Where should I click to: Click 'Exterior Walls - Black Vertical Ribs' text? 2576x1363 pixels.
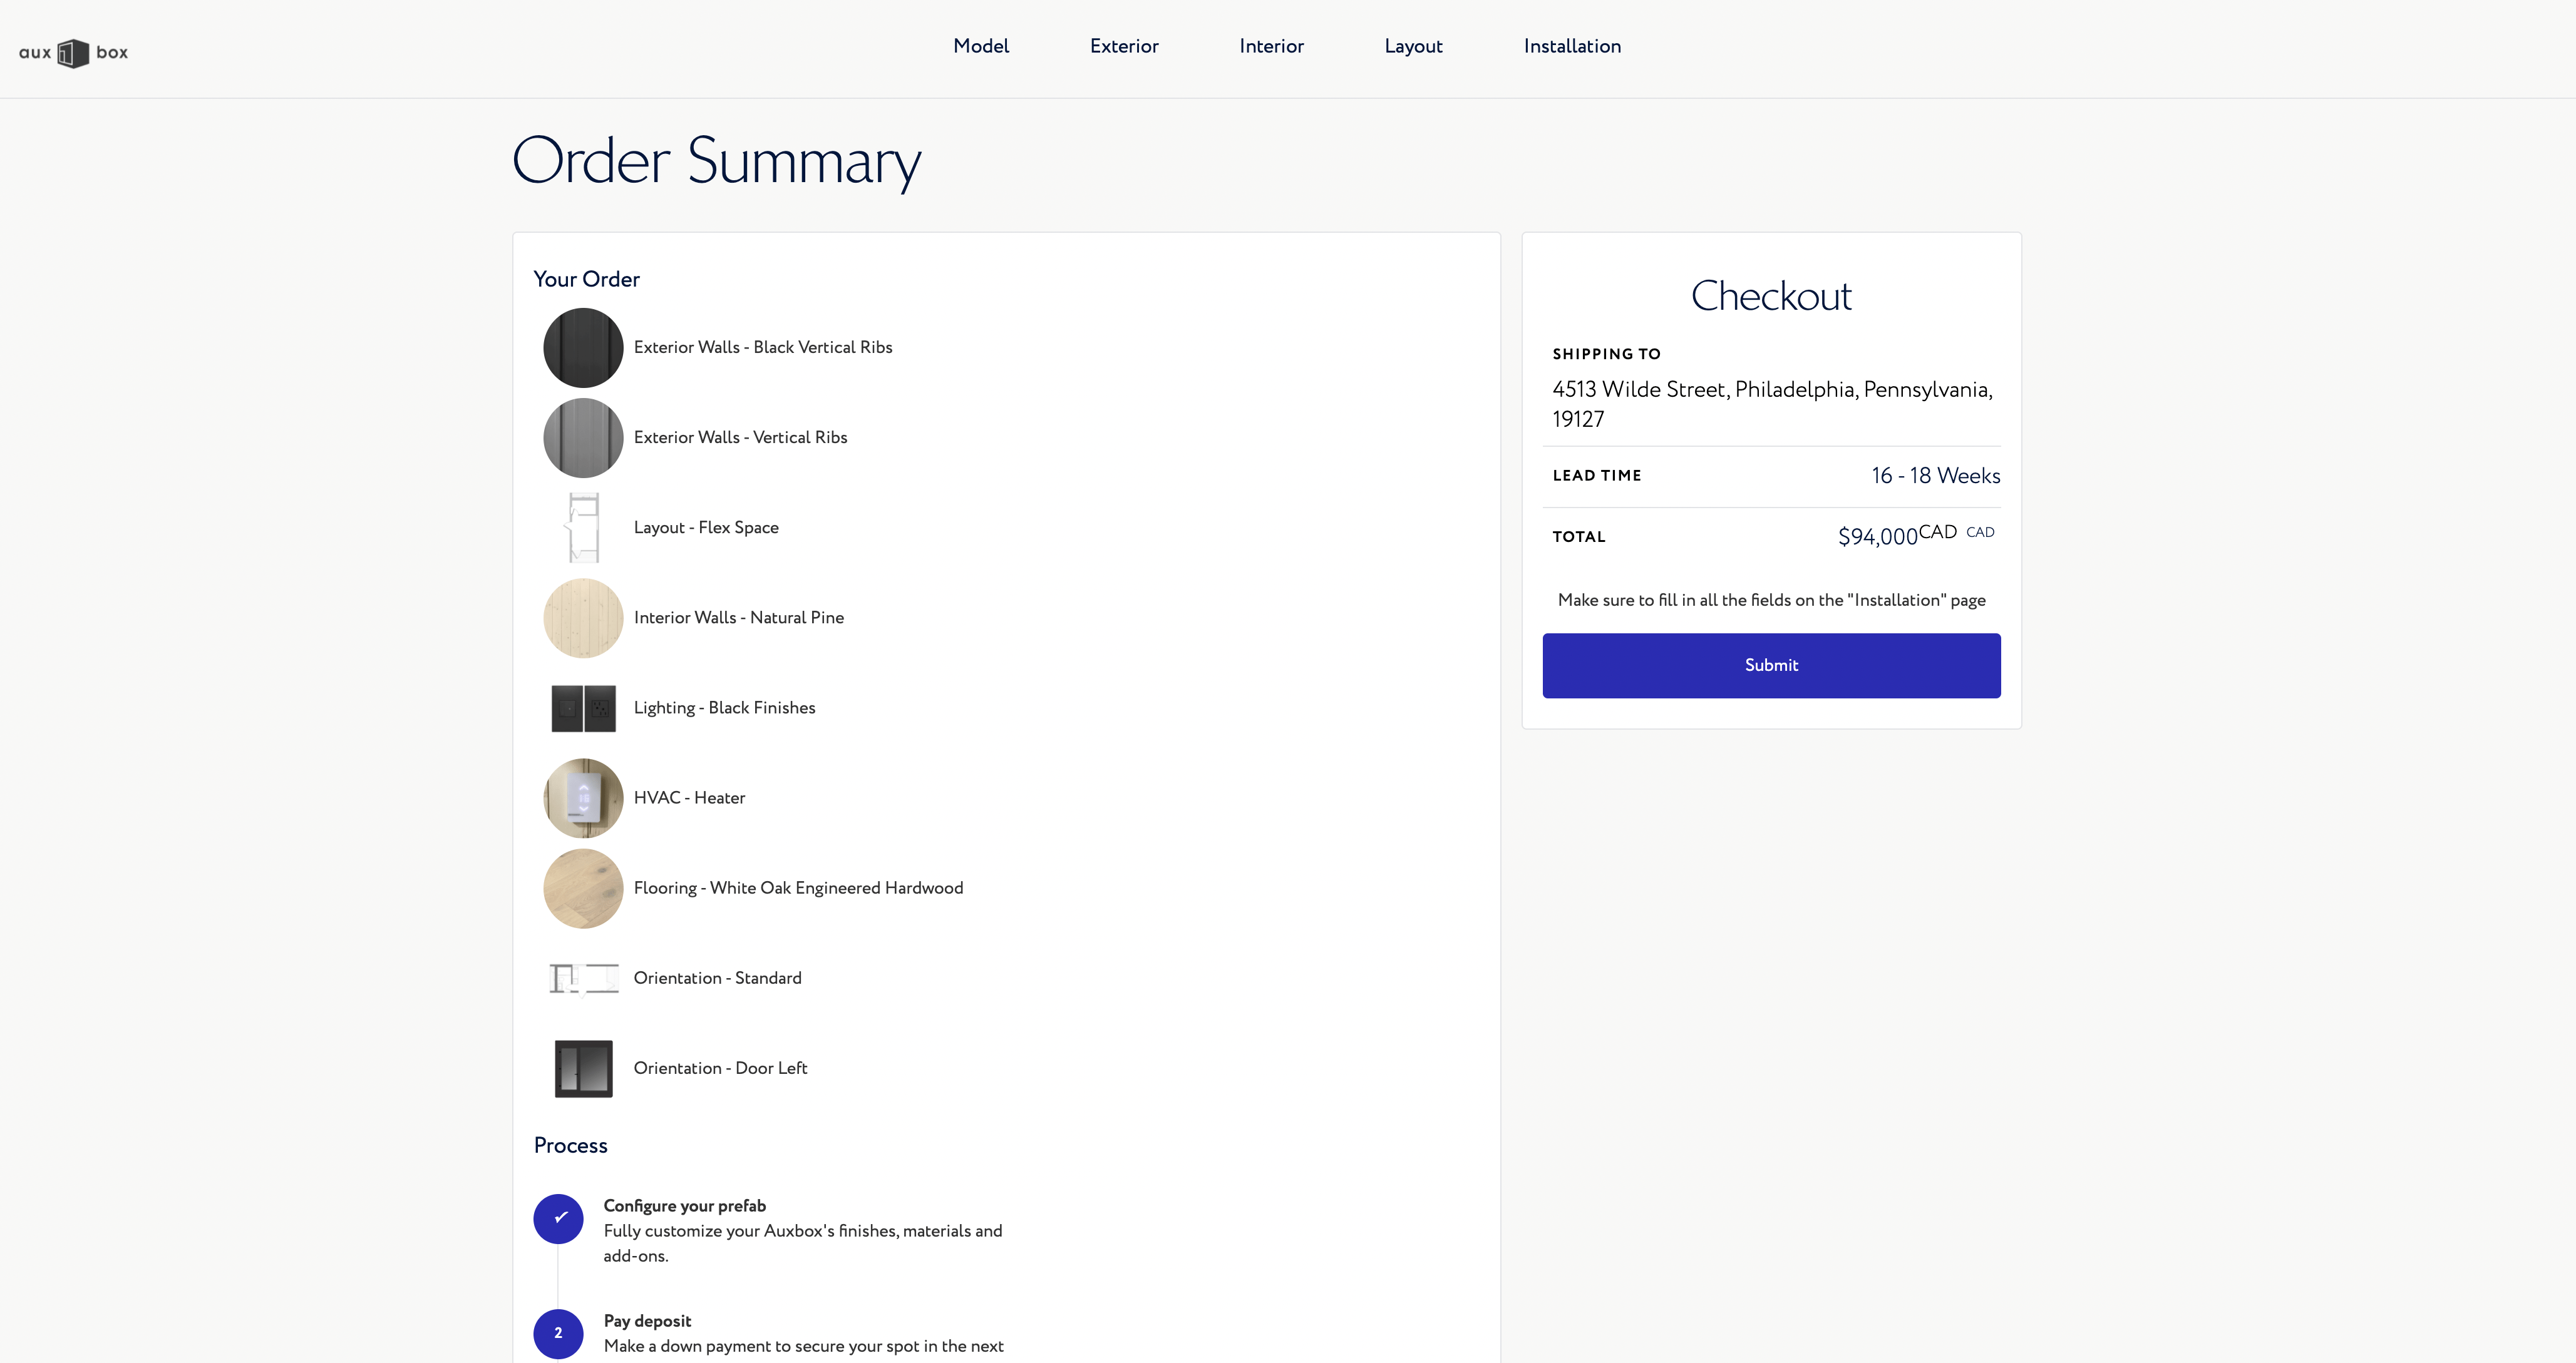(763, 348)
